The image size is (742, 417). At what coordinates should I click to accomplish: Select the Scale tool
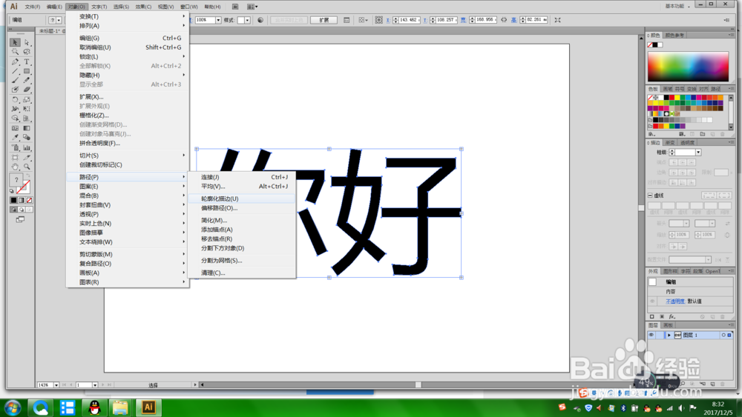click(27, 100)
